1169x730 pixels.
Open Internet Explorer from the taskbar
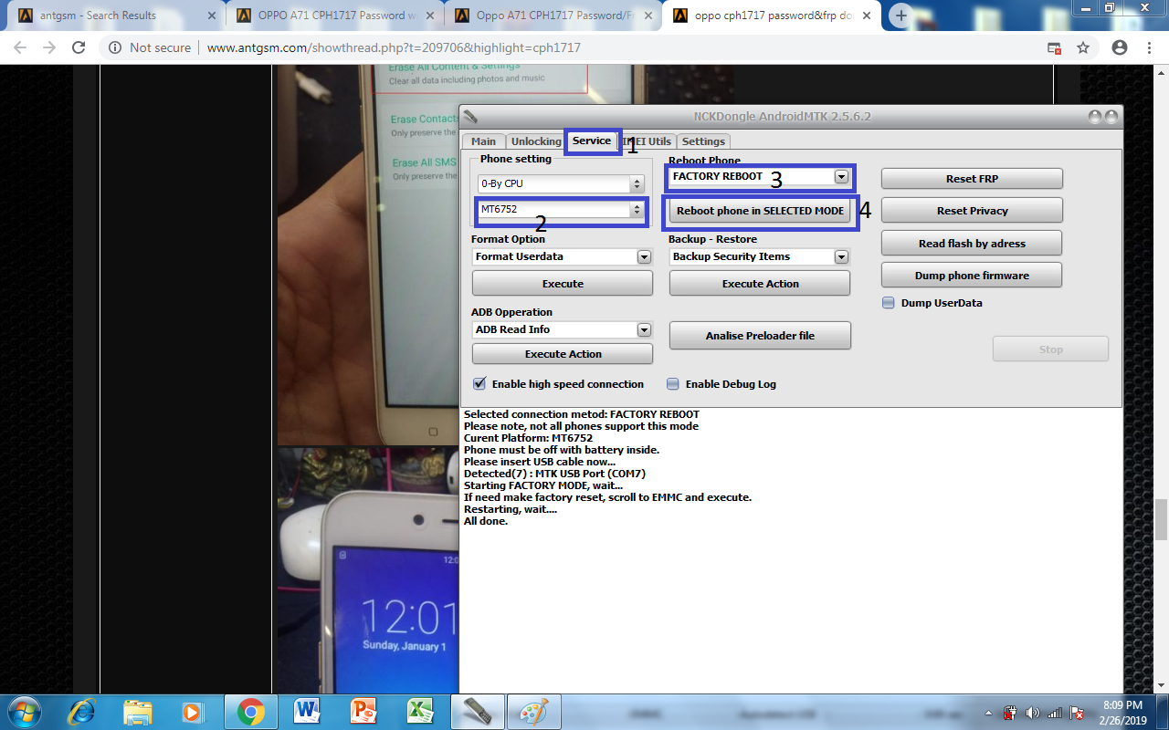pos(82,711)
